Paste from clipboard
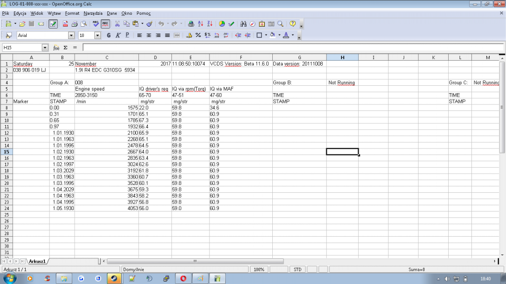506x284 pixels. click(135, 24)
